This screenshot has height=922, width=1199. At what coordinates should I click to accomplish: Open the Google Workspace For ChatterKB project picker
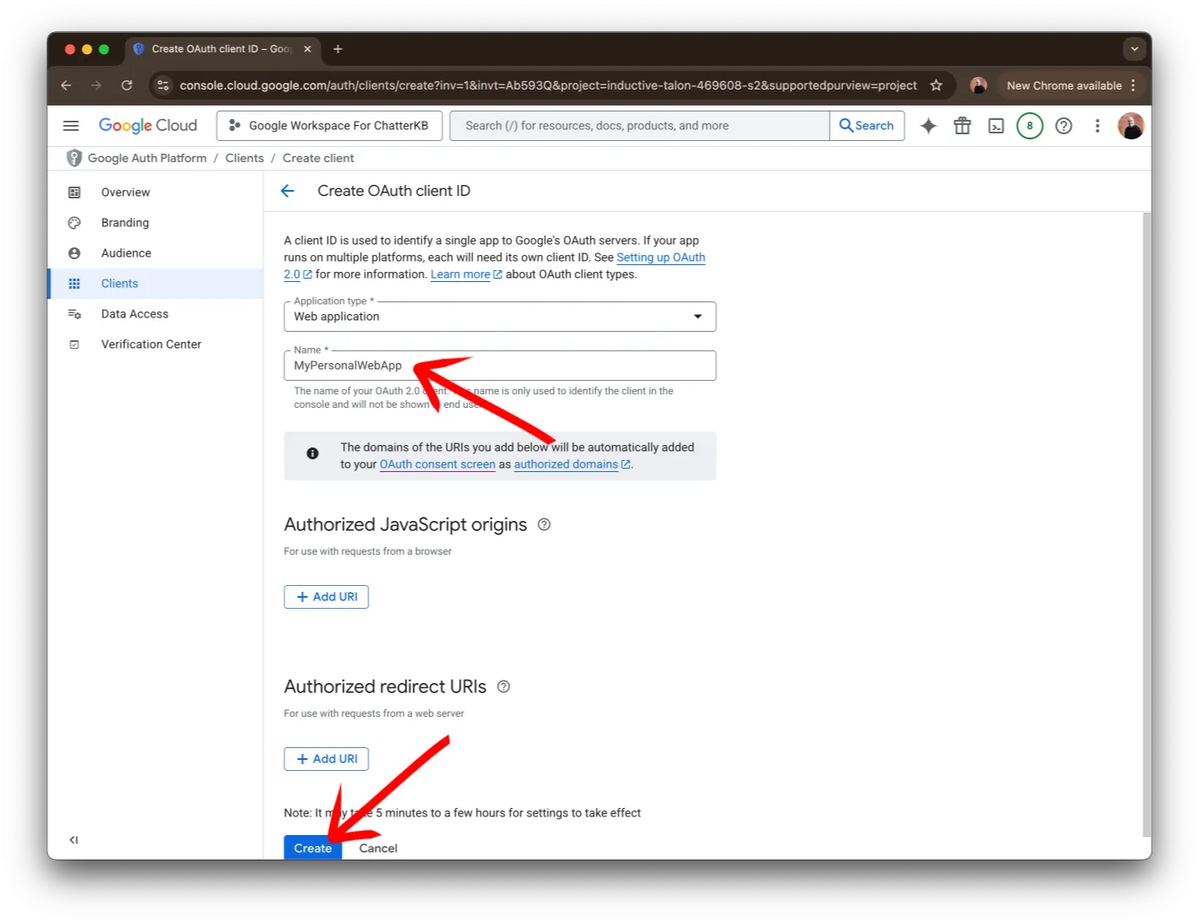pos(330,126)
